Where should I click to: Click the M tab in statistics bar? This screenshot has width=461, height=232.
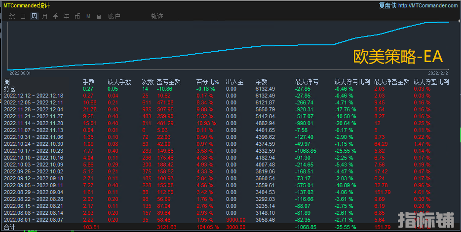tap(88, 16)
